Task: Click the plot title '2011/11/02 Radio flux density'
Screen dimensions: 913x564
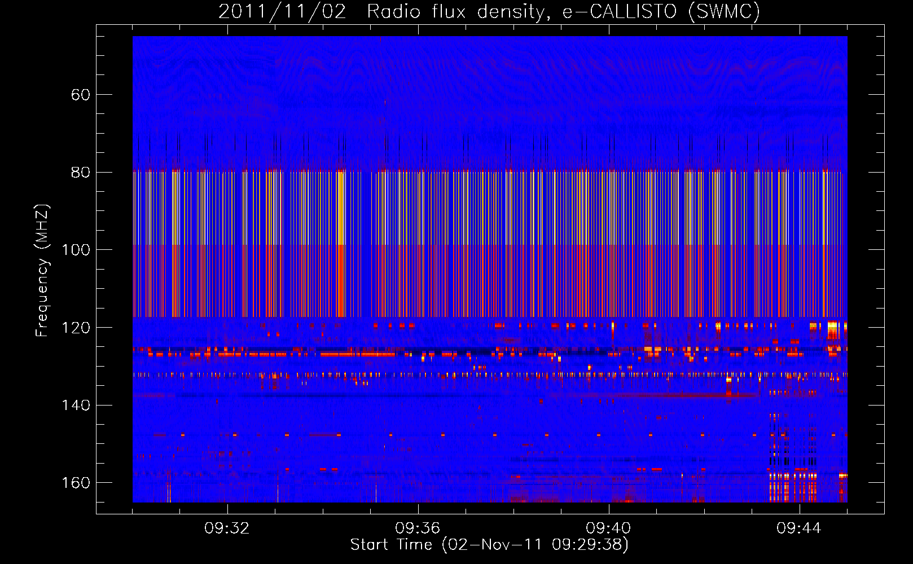Action: [489, 11]
